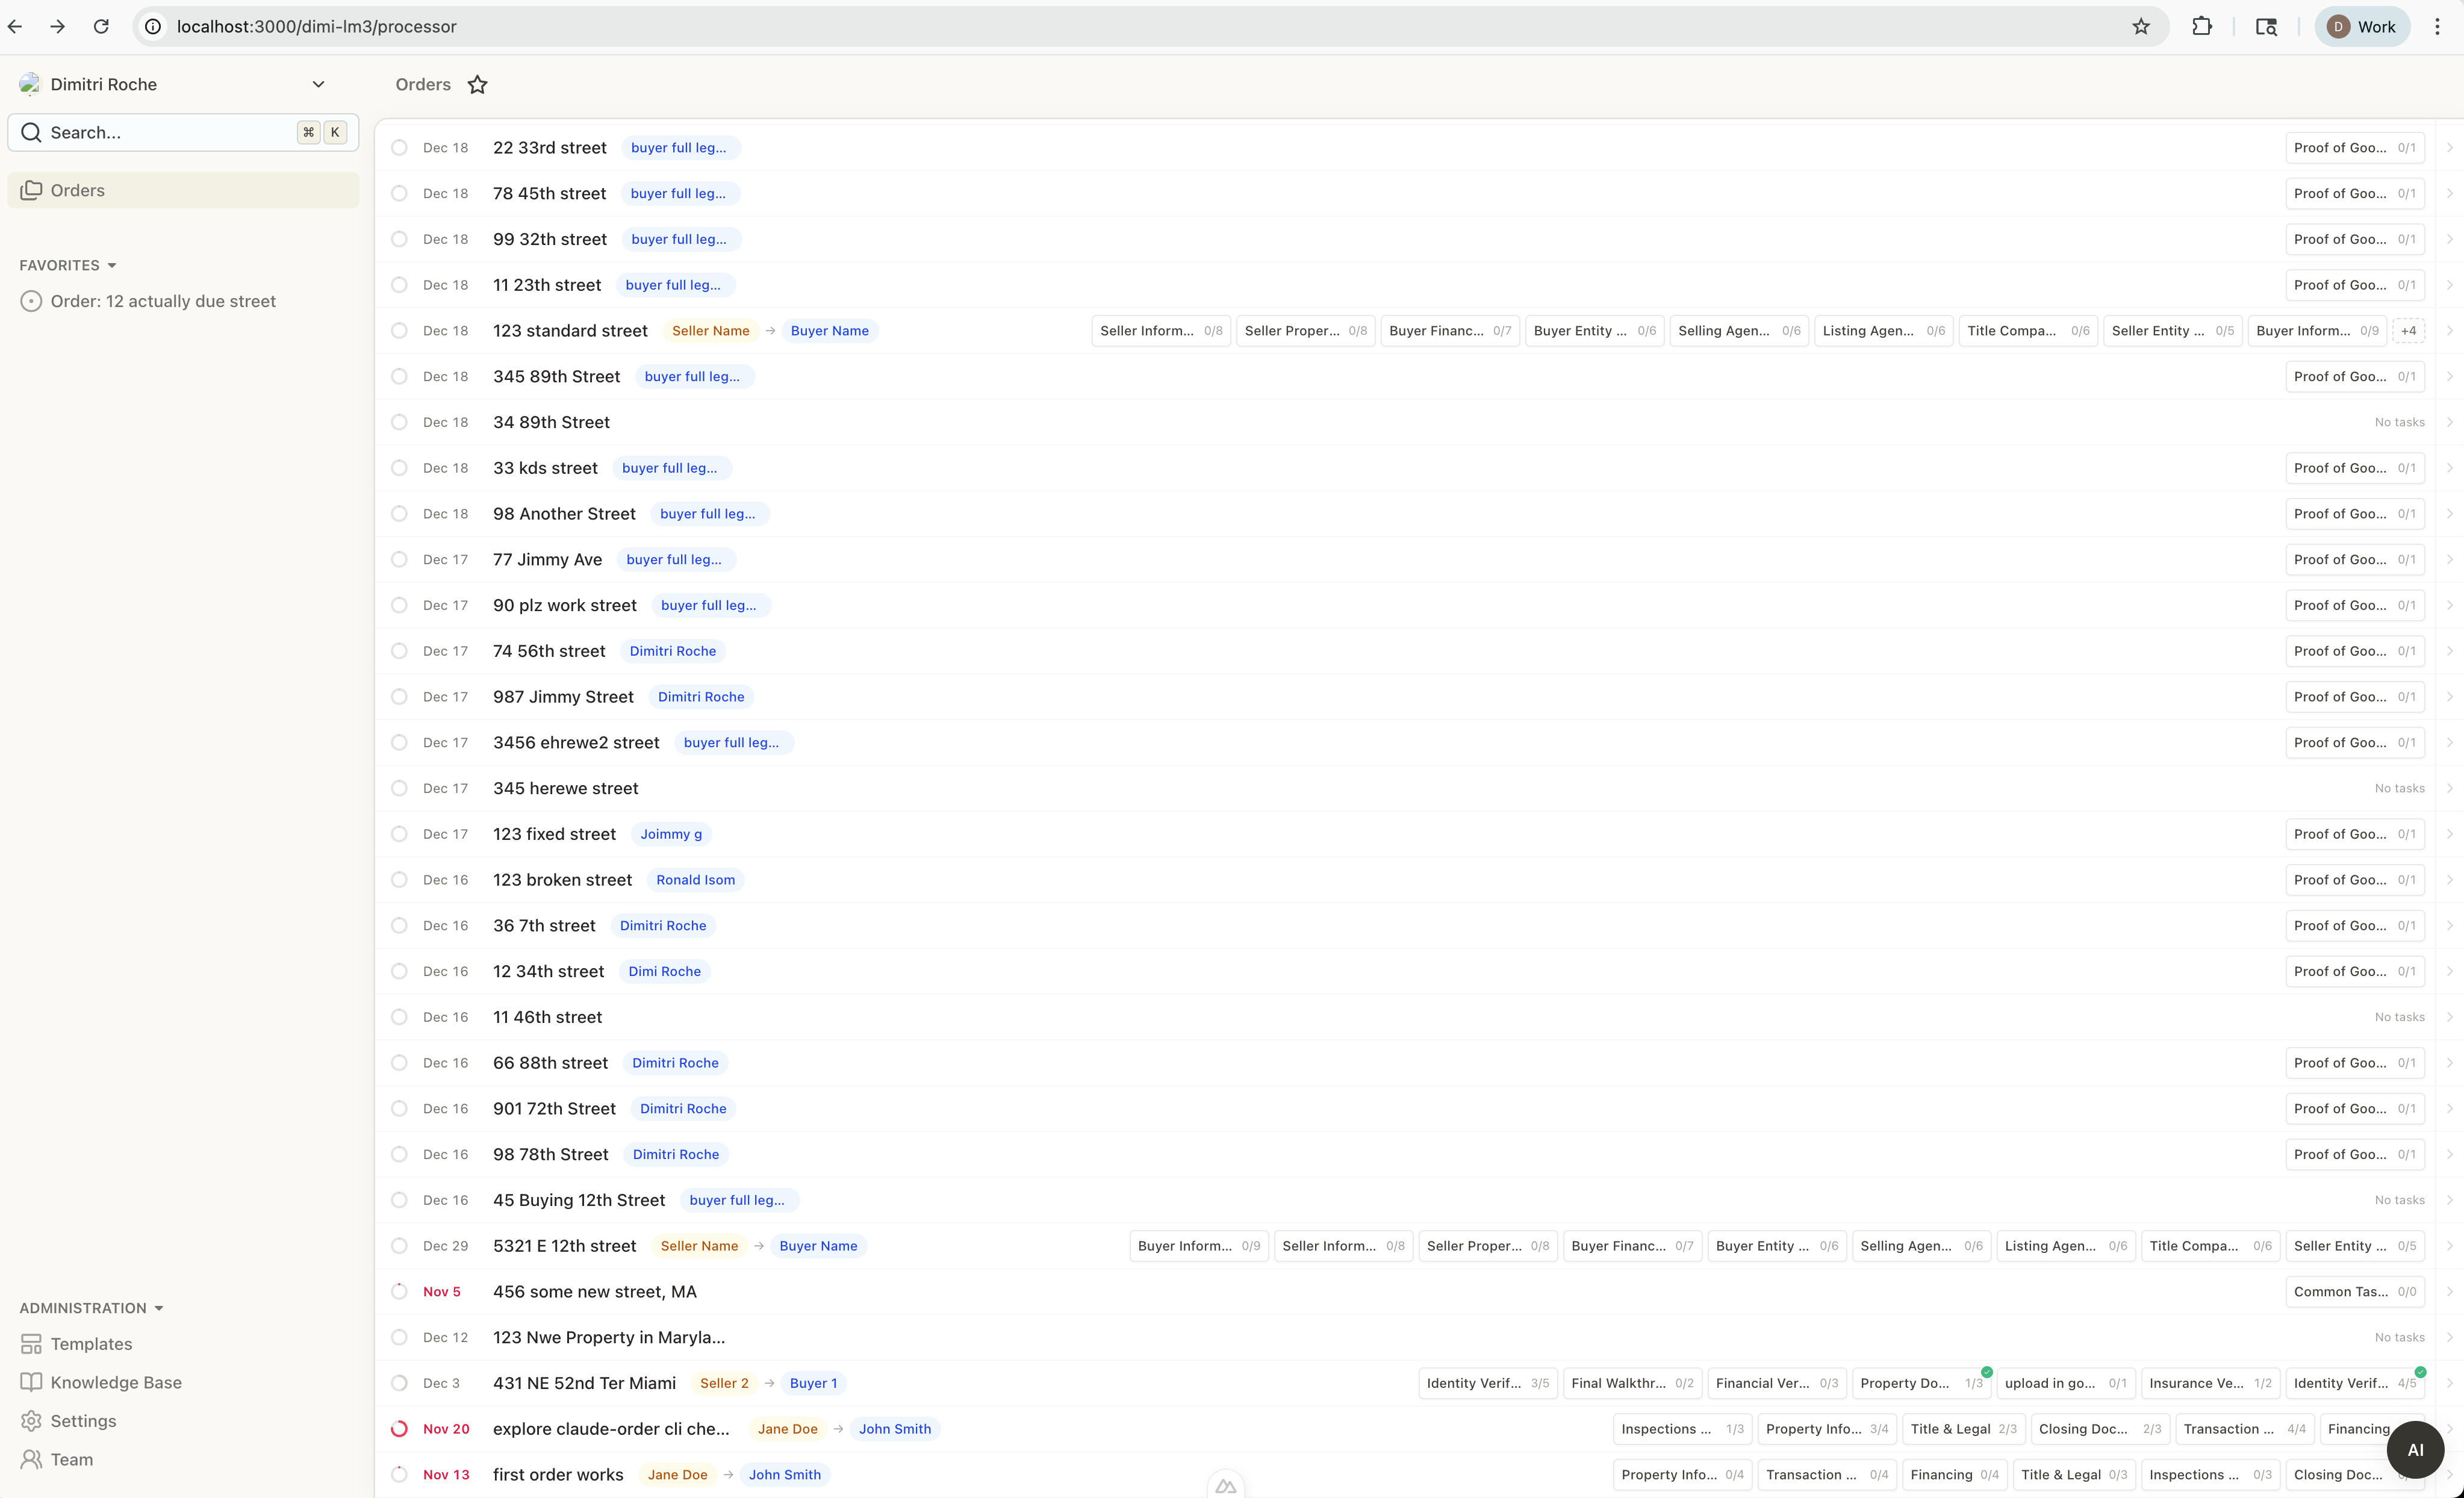Select Orders in the sidebar
The image size is (2464, 1498).
[x=78, y=190]
